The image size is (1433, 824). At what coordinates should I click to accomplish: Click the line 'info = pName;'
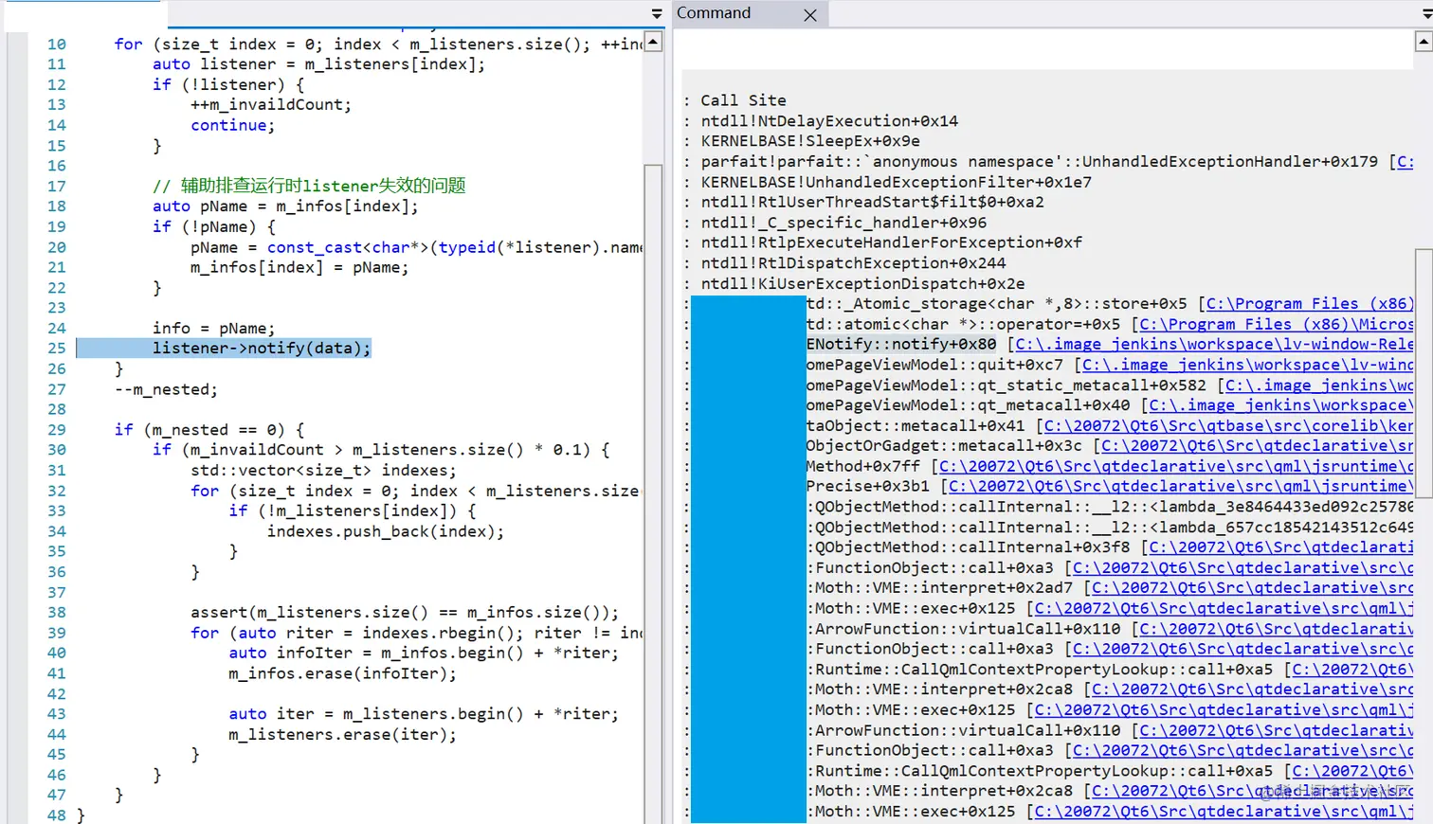213,328
